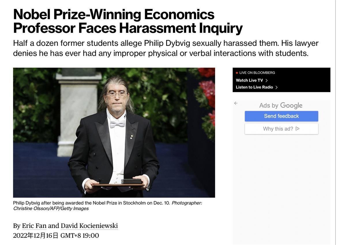The image size is (346, 245).
Task: Open author David Kocieniewski's profile link
Action: coord(89,226)
